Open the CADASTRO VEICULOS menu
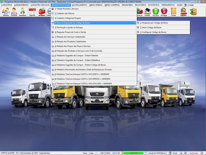The height and width of the screenshot is (155, 206). pos(40,5)
